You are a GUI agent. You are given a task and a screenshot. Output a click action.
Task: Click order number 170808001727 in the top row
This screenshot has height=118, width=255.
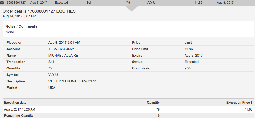[x=16, y=3]
